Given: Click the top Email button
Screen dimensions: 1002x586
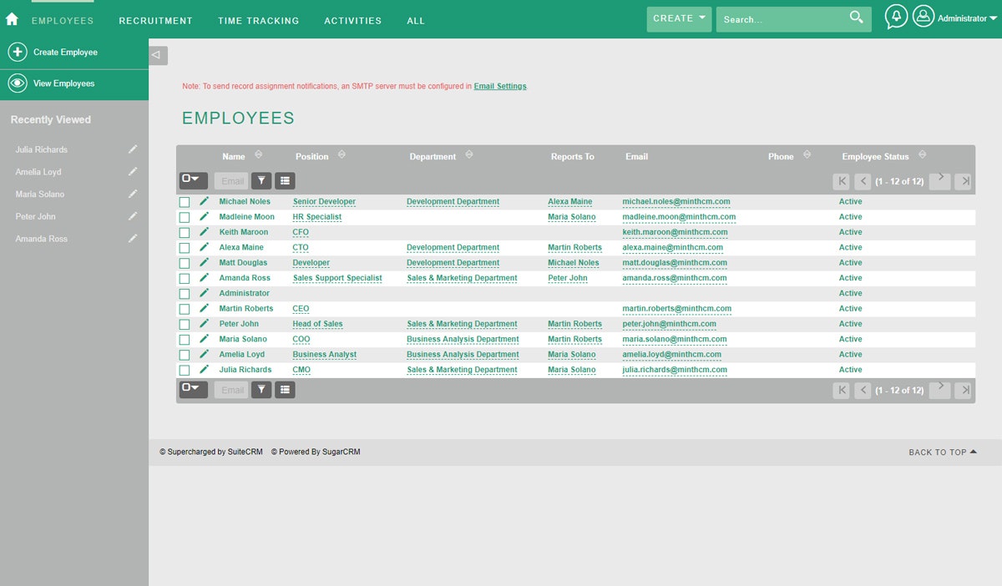Looking at the screenshot, I should [232, 181].
